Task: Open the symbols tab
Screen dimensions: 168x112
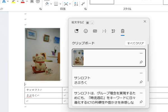Action: 113,31
